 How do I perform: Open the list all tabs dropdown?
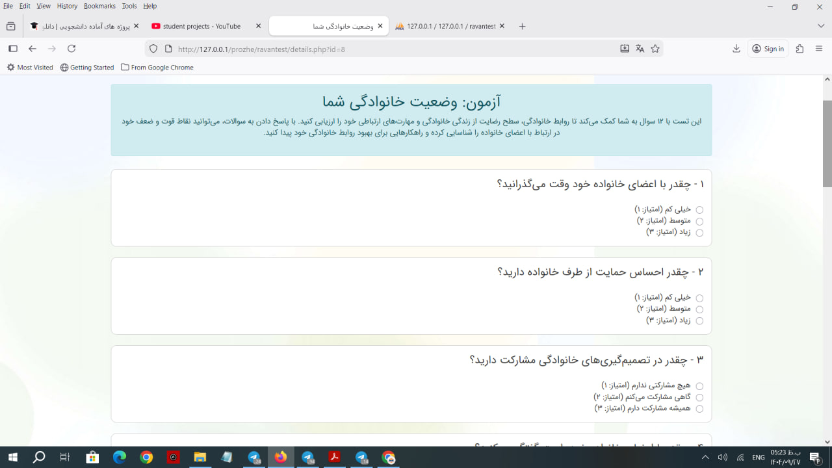point(820,26)
